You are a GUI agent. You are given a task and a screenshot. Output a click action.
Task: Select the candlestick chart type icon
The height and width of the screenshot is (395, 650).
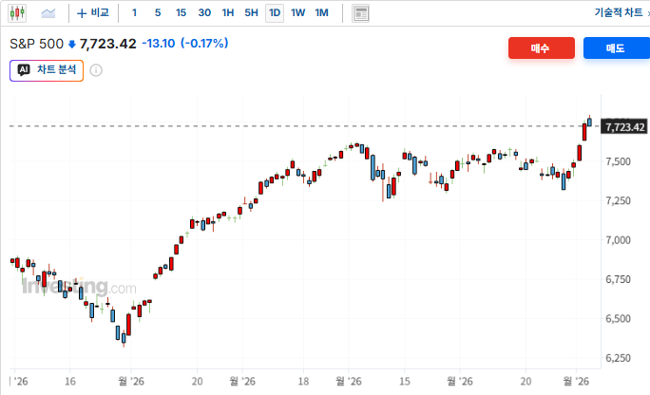click(x=17, y=13)
